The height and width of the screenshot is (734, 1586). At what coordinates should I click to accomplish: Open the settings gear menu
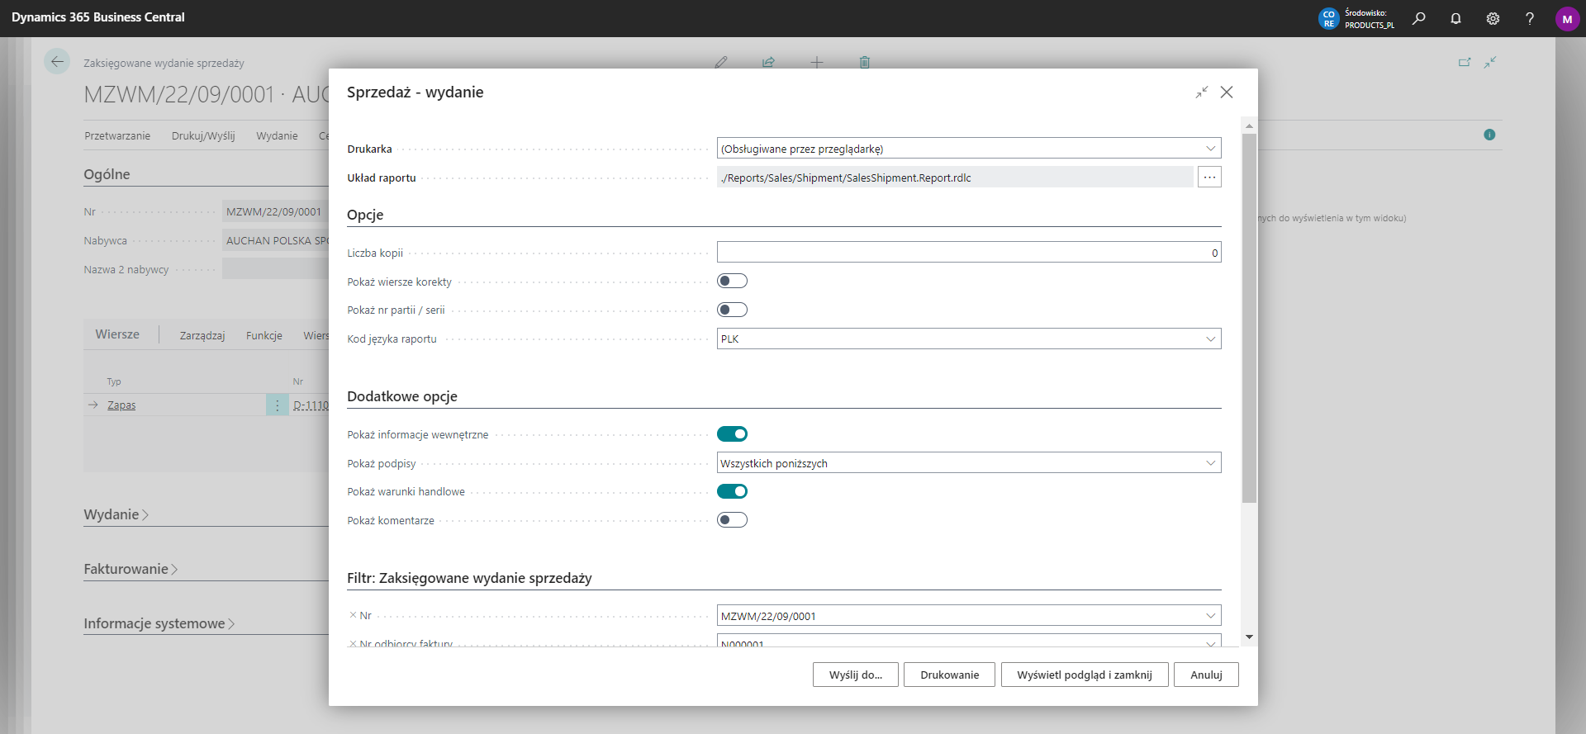click(1493, 18)
